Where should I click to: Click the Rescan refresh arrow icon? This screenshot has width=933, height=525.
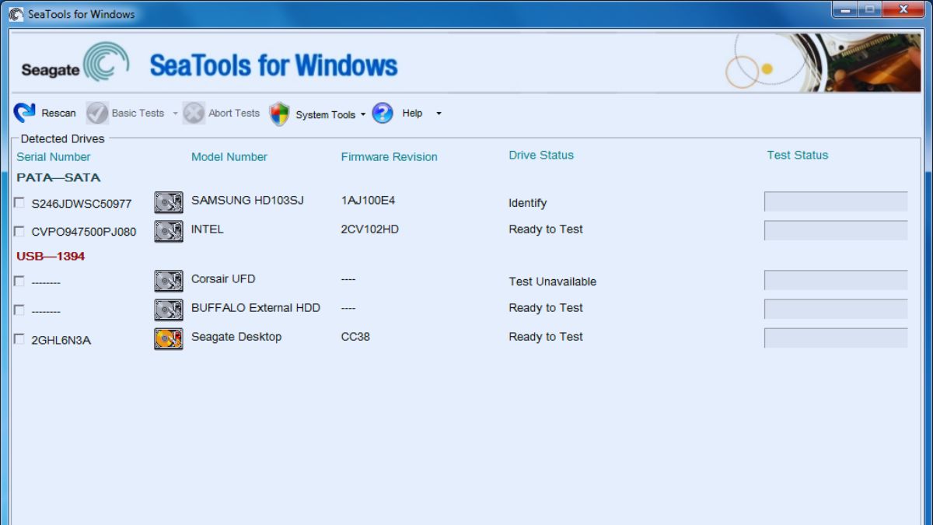[25, 113]
